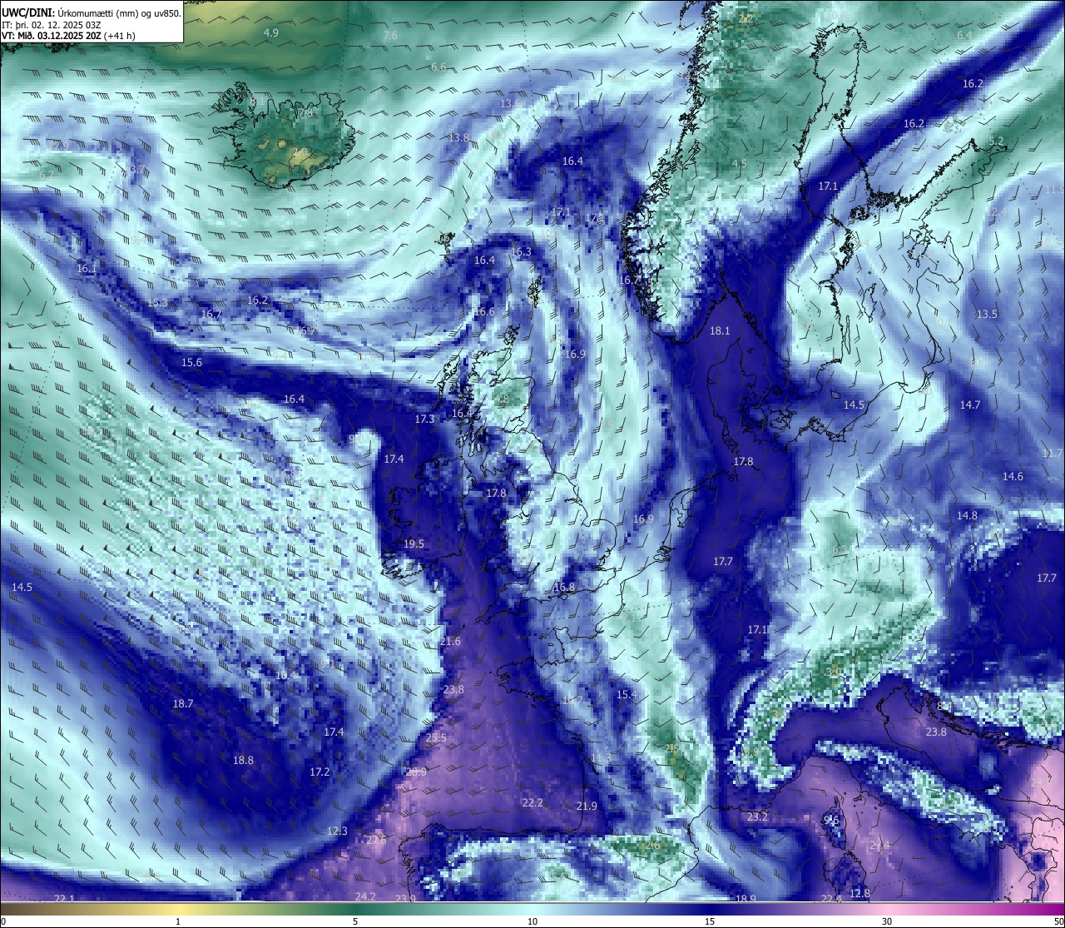Screen dimensions: 1065x928
Task: Select the 14.7 value over the Baltic states
Action: tap(970, 404)
